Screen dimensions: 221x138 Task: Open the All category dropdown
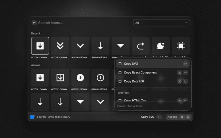161,23
